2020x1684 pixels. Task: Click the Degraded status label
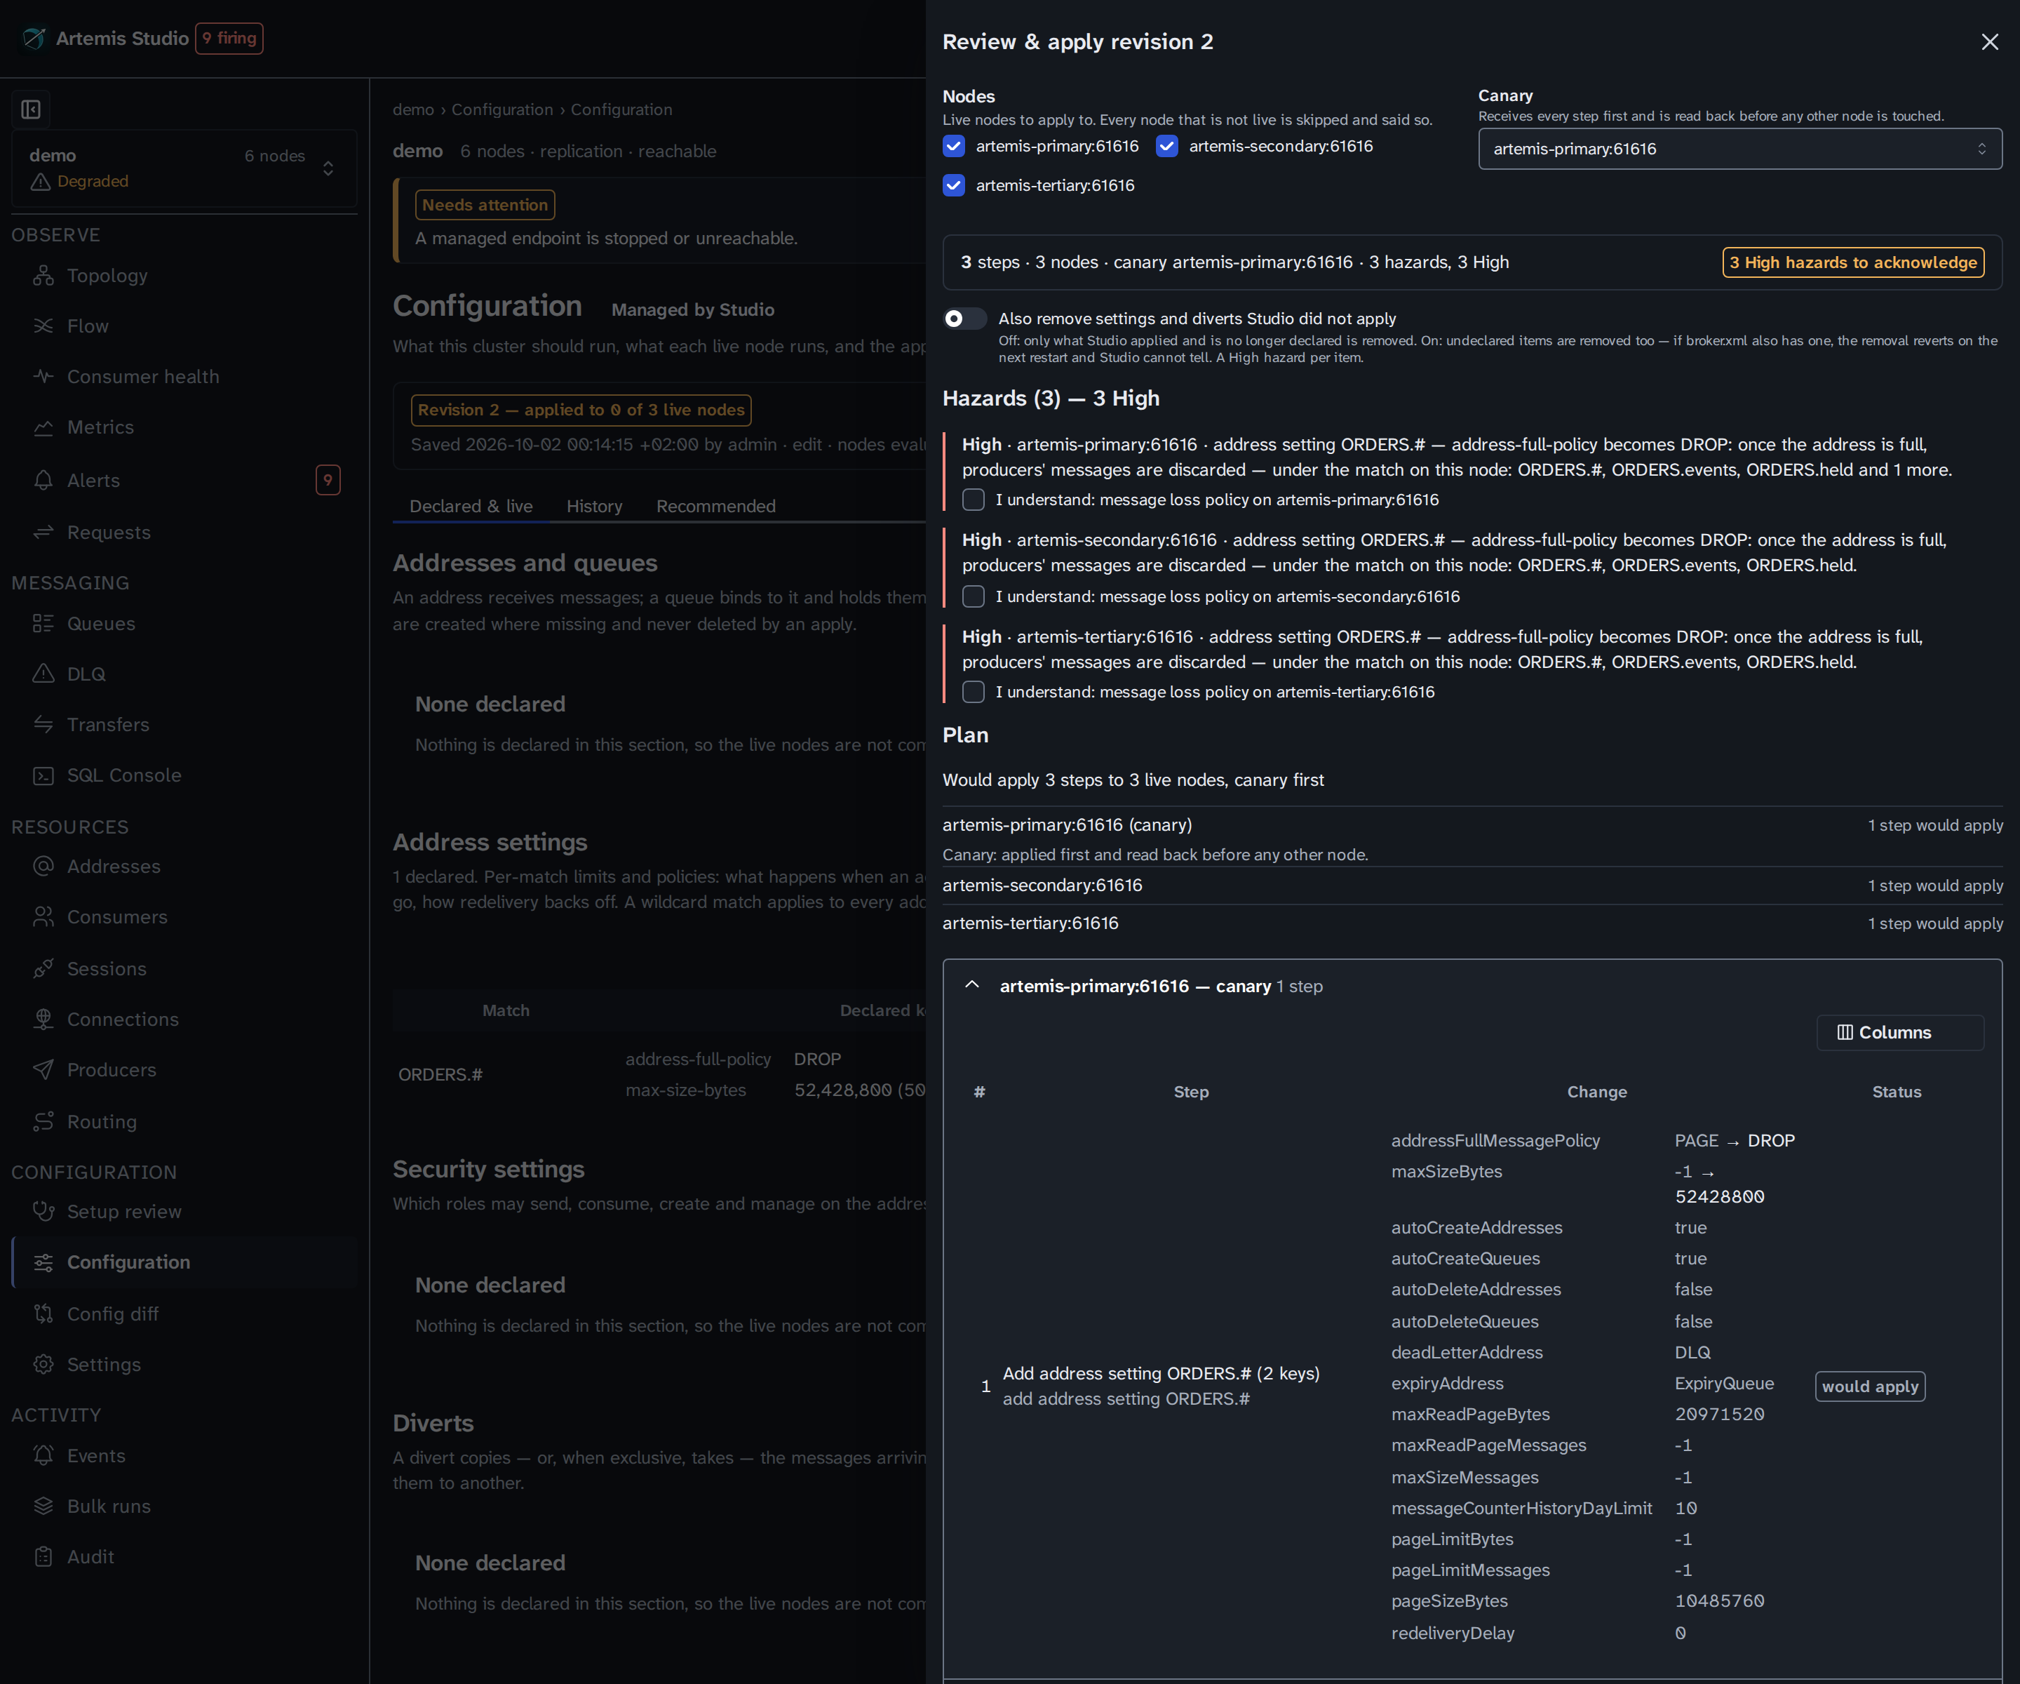coord(93,182)
